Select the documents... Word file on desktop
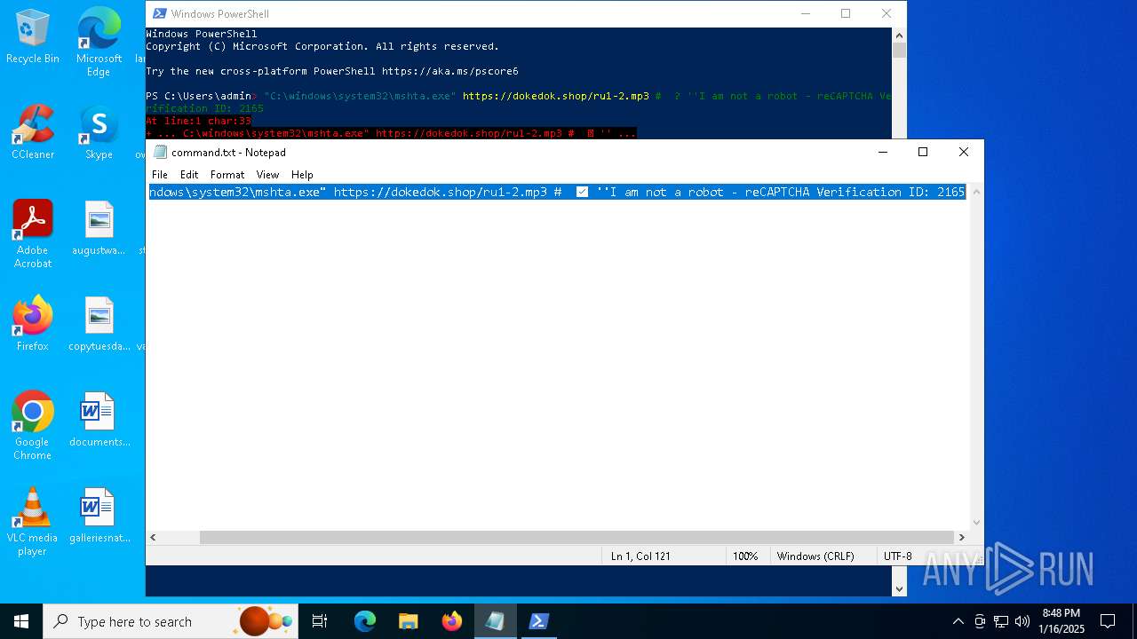Screen dimensions: 1137x639 (x=99, y=420)
